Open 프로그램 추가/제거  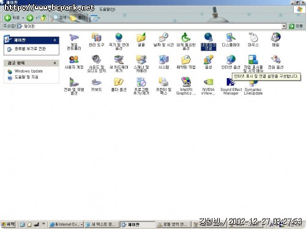(x=141, y=86)
